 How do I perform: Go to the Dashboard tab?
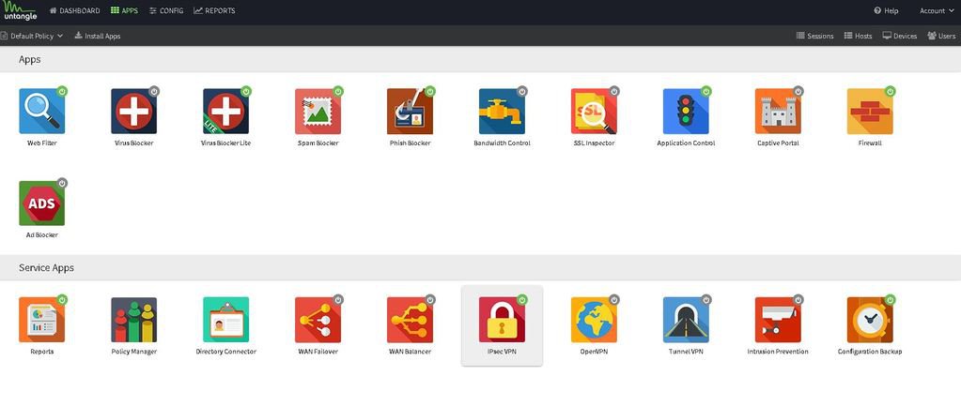pos(75,10)
